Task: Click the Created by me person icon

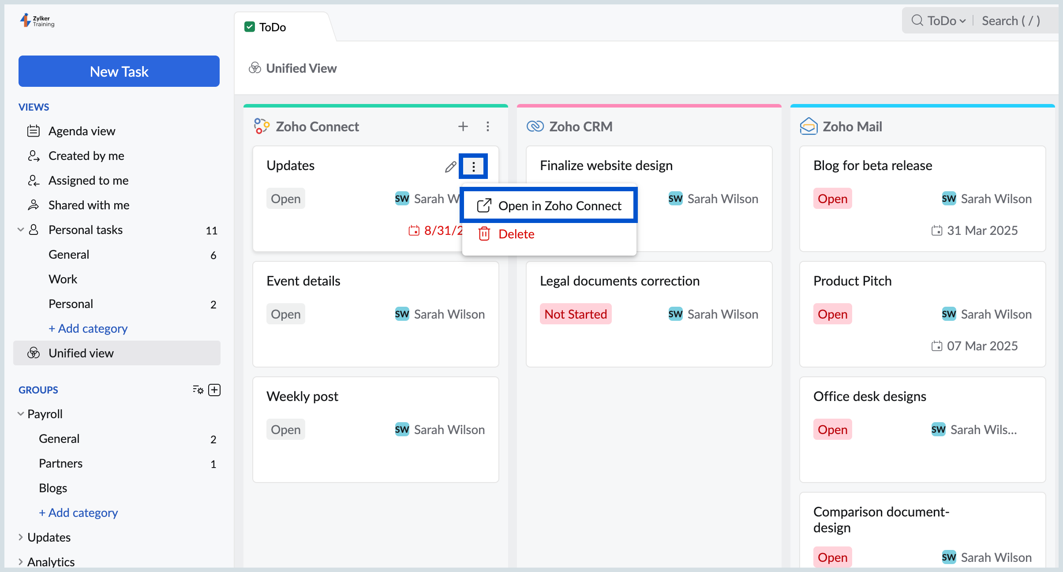Action: tap(34, 156)
